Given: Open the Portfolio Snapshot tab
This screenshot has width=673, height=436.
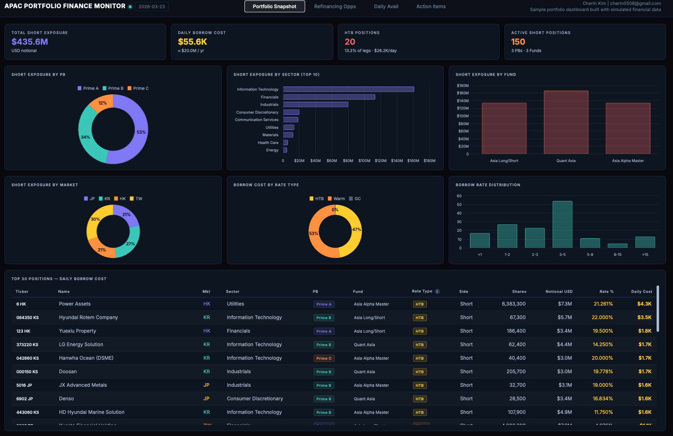Looking at the screenshot, I should [x=274, y=7].
